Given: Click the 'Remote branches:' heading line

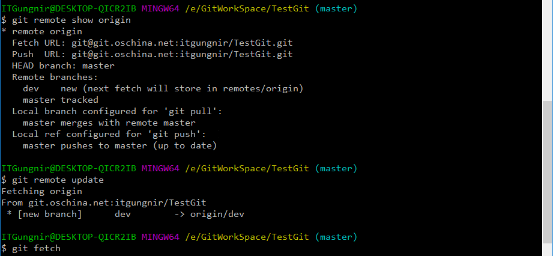Looking at the screenshot, I should click(55, 78).
